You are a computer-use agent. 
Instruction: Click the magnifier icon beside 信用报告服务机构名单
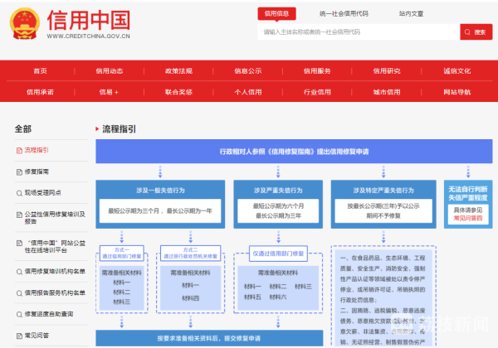click(x=18, y=292)
